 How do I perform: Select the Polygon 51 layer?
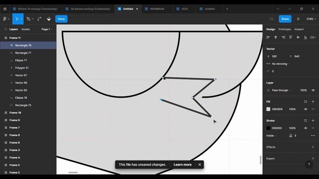tap(28, 68)
